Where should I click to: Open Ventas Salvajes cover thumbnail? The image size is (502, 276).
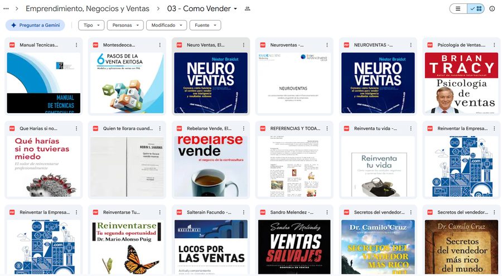coord(295,246)
